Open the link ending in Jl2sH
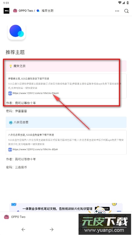132x235 pixels. (x=35, y=149)
